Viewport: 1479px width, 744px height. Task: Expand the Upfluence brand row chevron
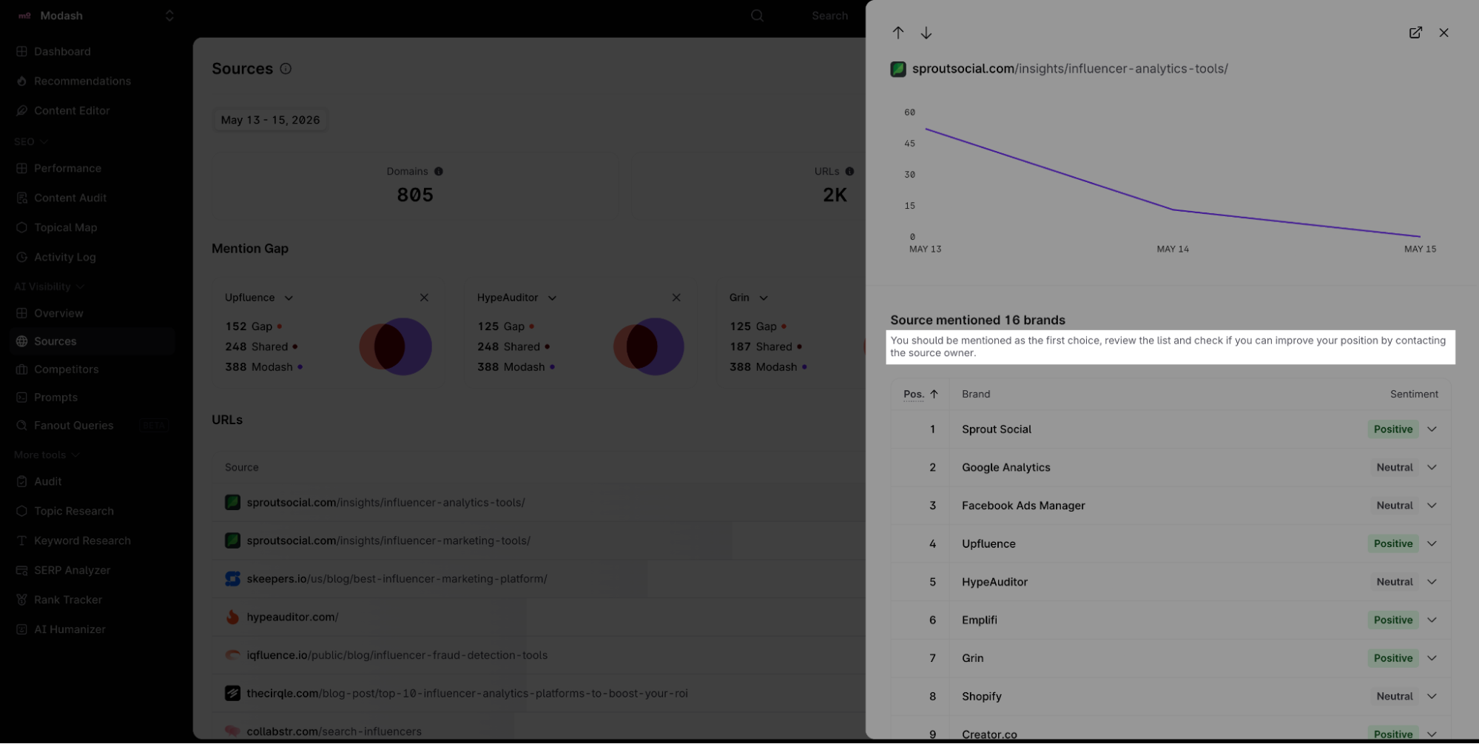pyautogui.click(x=1431, y=543)
